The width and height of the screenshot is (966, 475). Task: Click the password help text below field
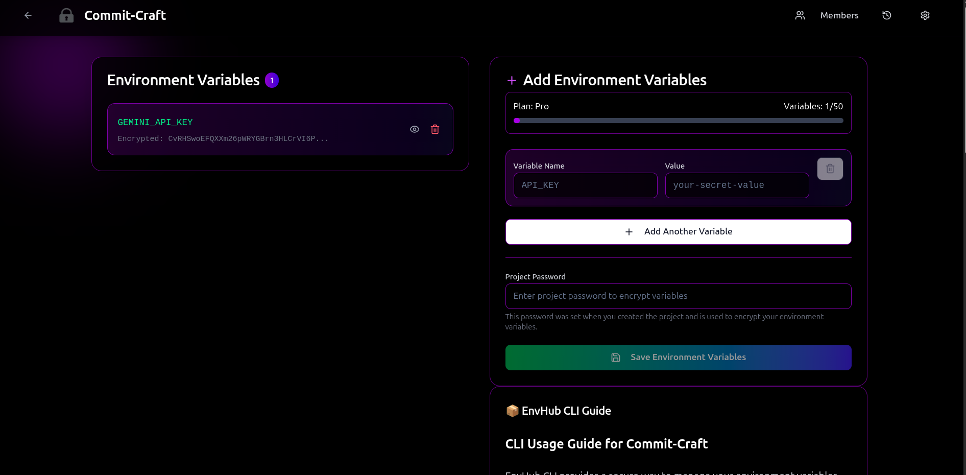click(x=664, y=322)
